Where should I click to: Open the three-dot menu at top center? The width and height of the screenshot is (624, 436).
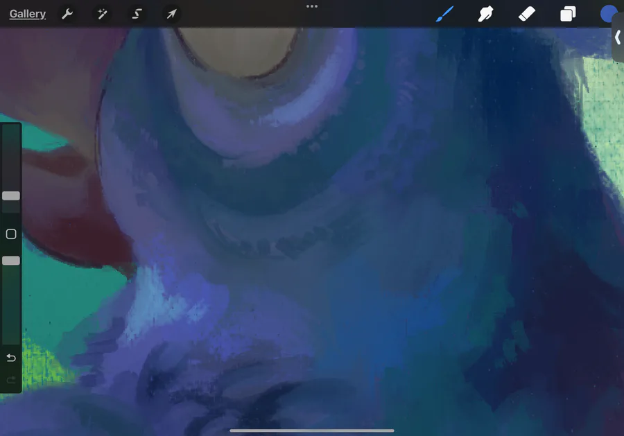pyautogui.click(x=312, y=6)
